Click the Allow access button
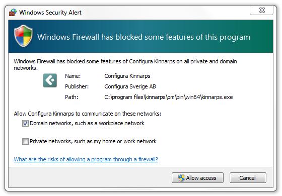Viewport: 282px width, 196px height. [197, 178]
